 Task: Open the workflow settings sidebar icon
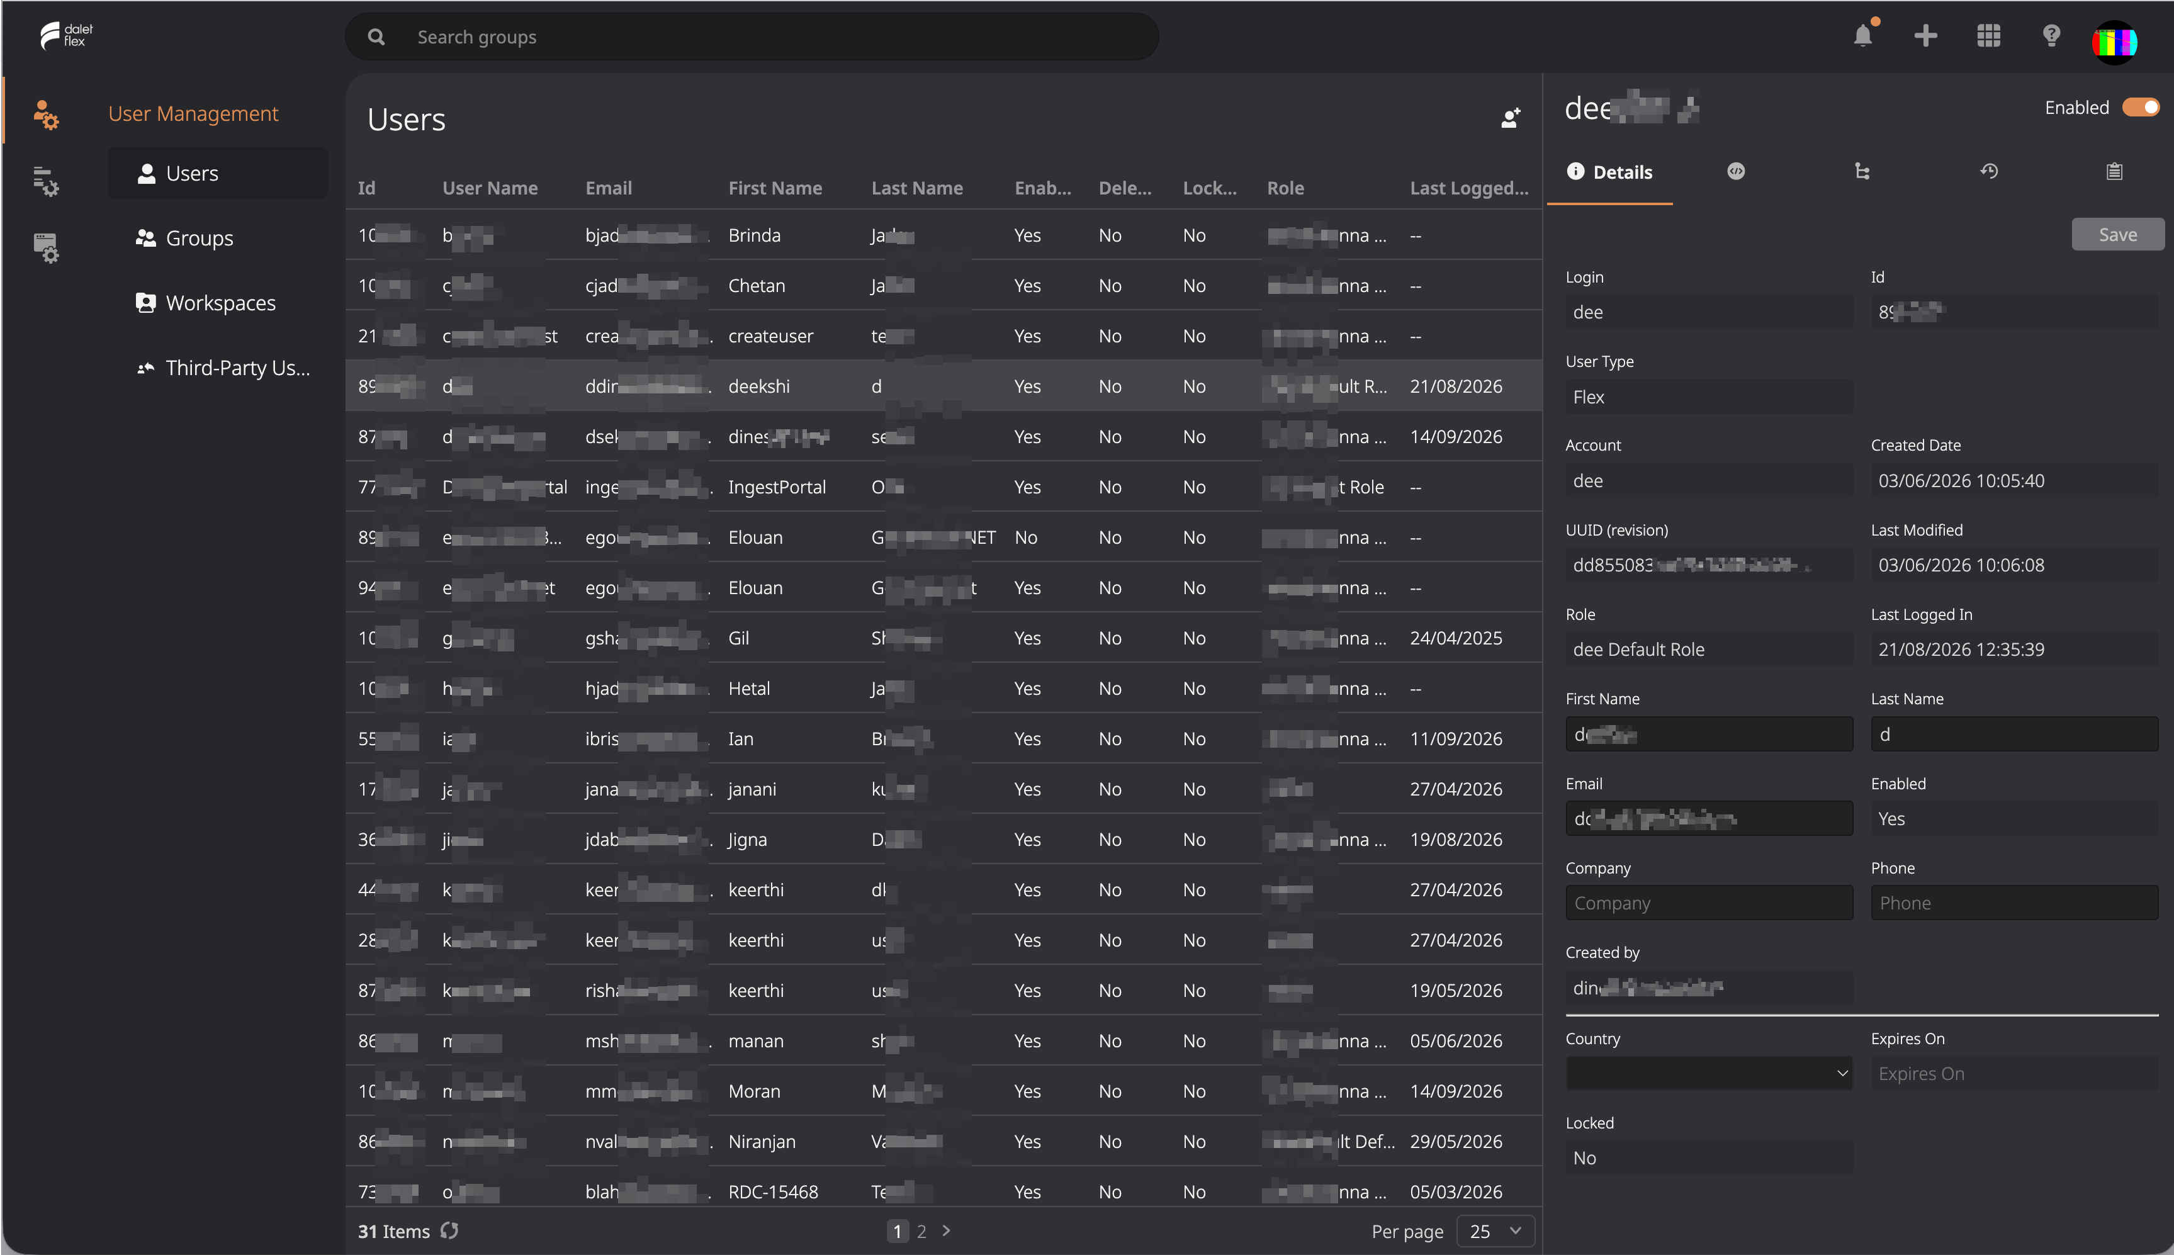(x=46, y=180)
